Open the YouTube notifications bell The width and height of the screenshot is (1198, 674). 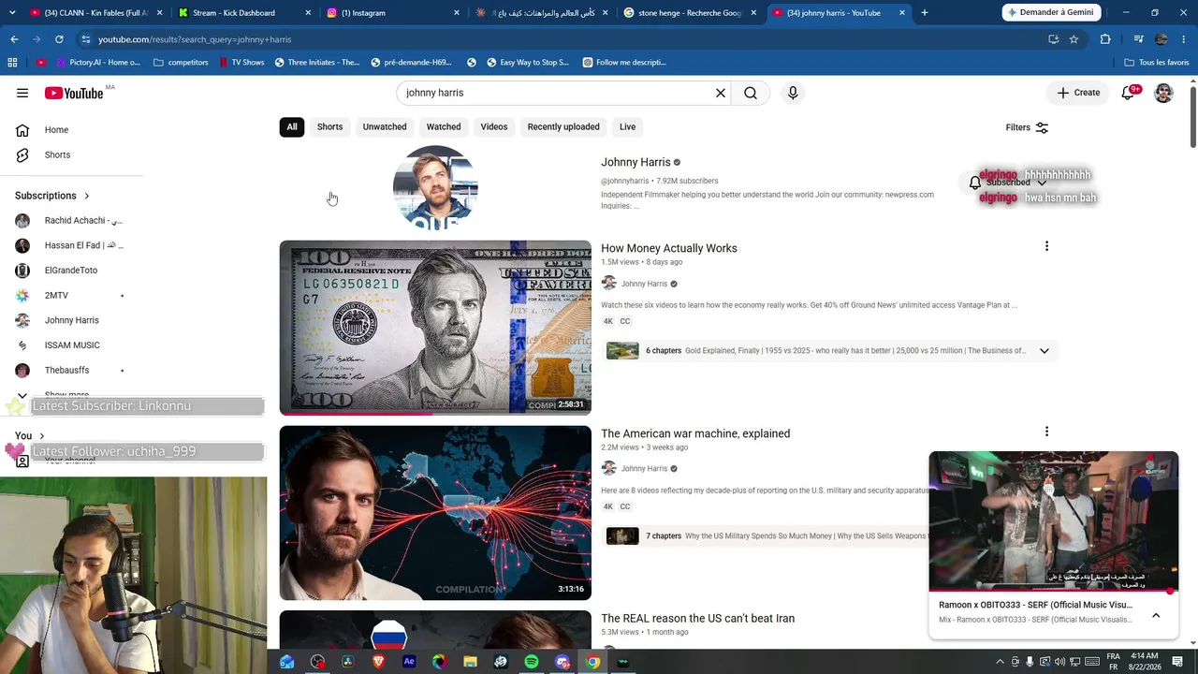pyautogui.click(x=1129, y=93)
